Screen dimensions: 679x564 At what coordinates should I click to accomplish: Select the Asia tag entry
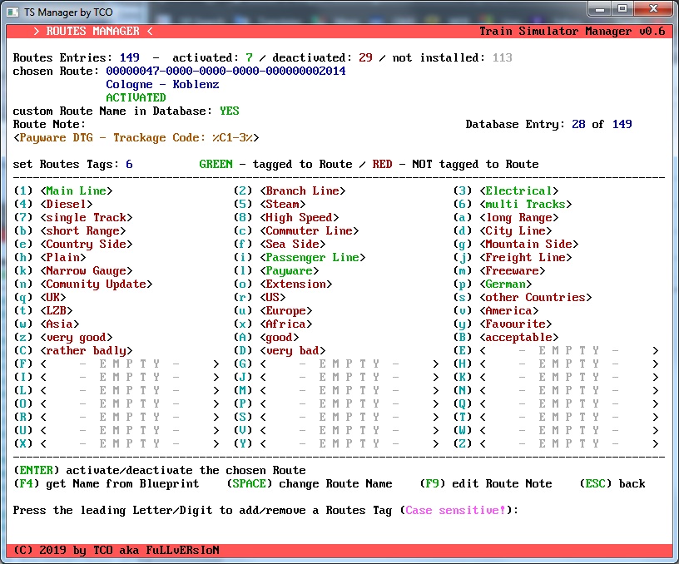click(47, 324)
